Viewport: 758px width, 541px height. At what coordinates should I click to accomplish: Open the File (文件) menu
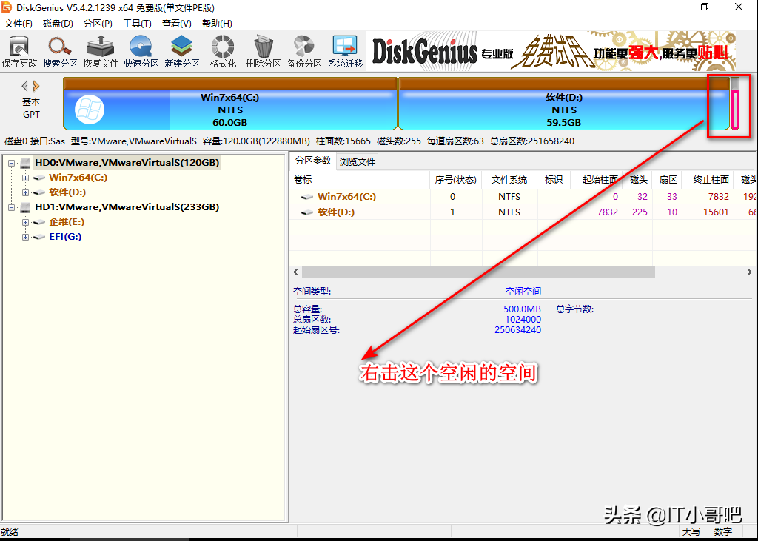(x=18, y=23)
